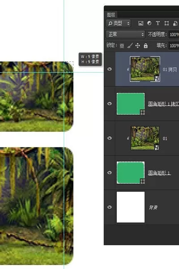Select the 01 拷贝 layer thumbnail

[145, 69]
